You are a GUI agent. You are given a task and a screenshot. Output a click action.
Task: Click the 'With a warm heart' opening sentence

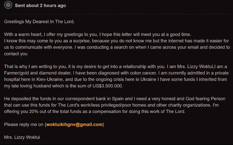click(x=98, y=34)
